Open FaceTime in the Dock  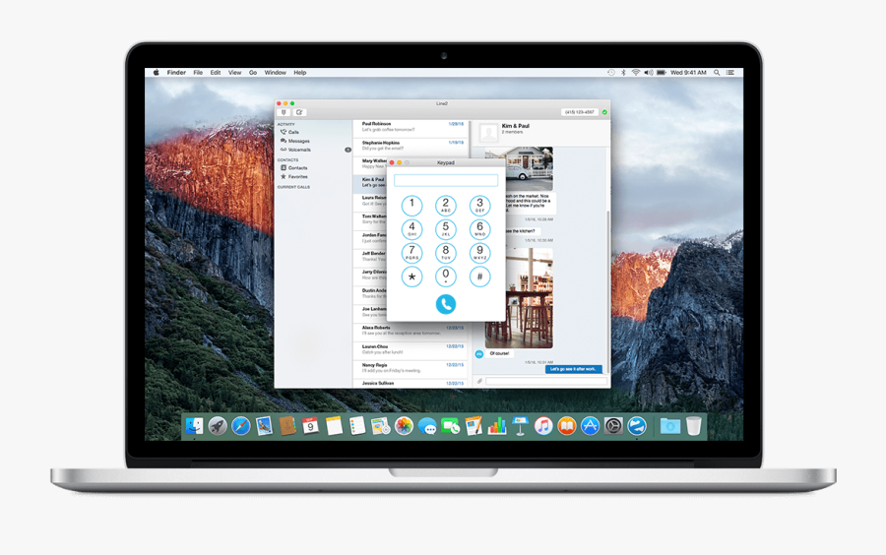(450, 426)
